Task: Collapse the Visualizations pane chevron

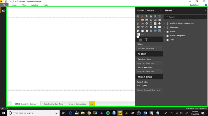Action: (160, 10)
